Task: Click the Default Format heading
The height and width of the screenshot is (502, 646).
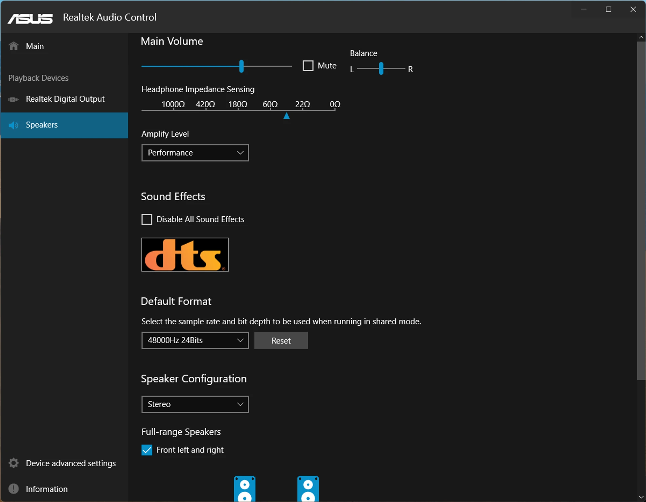Action: (176, 301)
